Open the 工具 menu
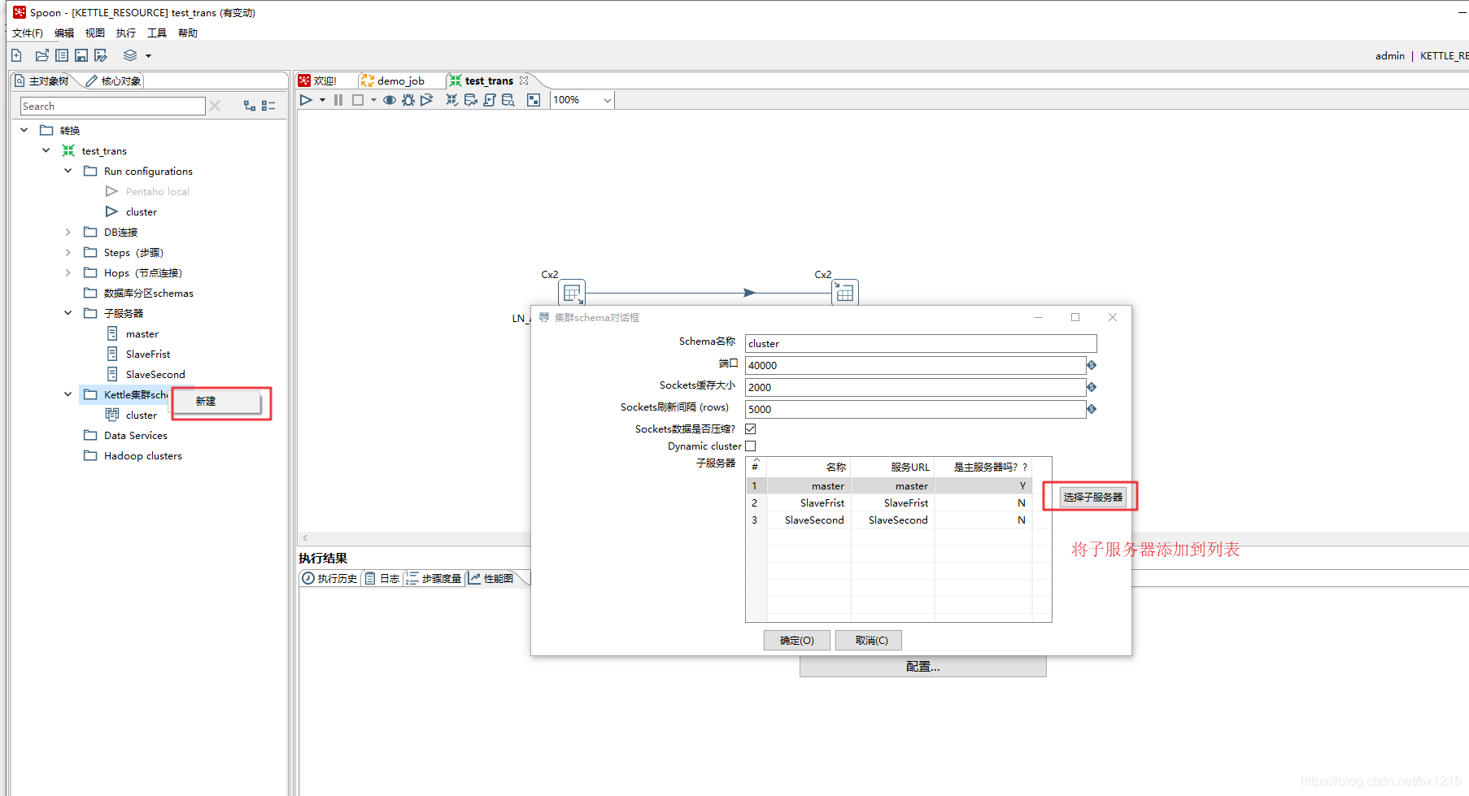This screenshot has width=1469, height=796. tap(157, 33)
